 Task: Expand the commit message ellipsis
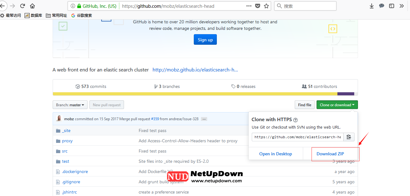tap(204, 119)
